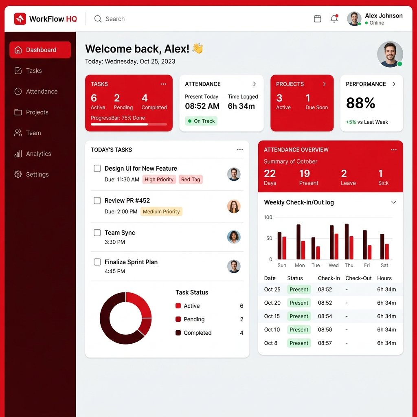Open Attendance Overview three-dot menu
The height and width of the screenshot is (417, 417).
tap(394, 150)
